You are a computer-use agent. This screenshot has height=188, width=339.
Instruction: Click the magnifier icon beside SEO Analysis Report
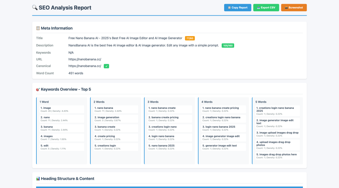35,8
